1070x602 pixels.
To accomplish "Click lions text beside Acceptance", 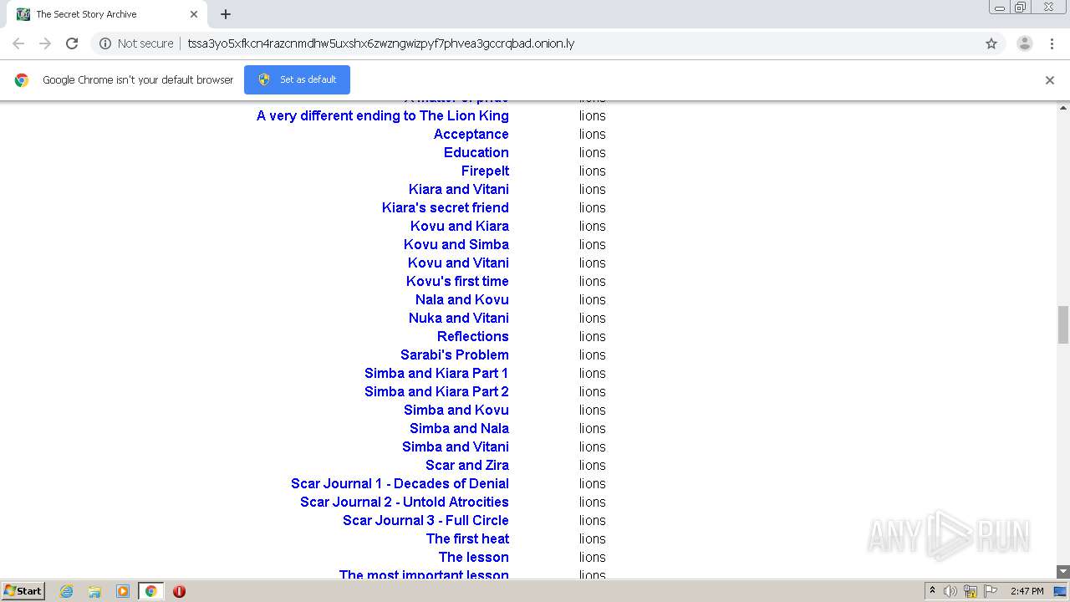I will [x=592, y=134].
